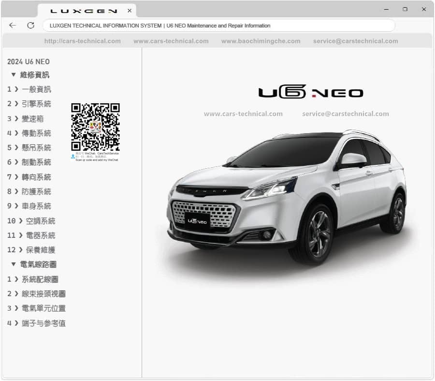Expand chevron beside 制動系統
This screenshot has width=435, height=381.
pyautogui.click(x=16, y=162)
